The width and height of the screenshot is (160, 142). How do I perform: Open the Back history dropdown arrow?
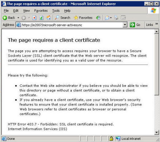click(18, 18)
